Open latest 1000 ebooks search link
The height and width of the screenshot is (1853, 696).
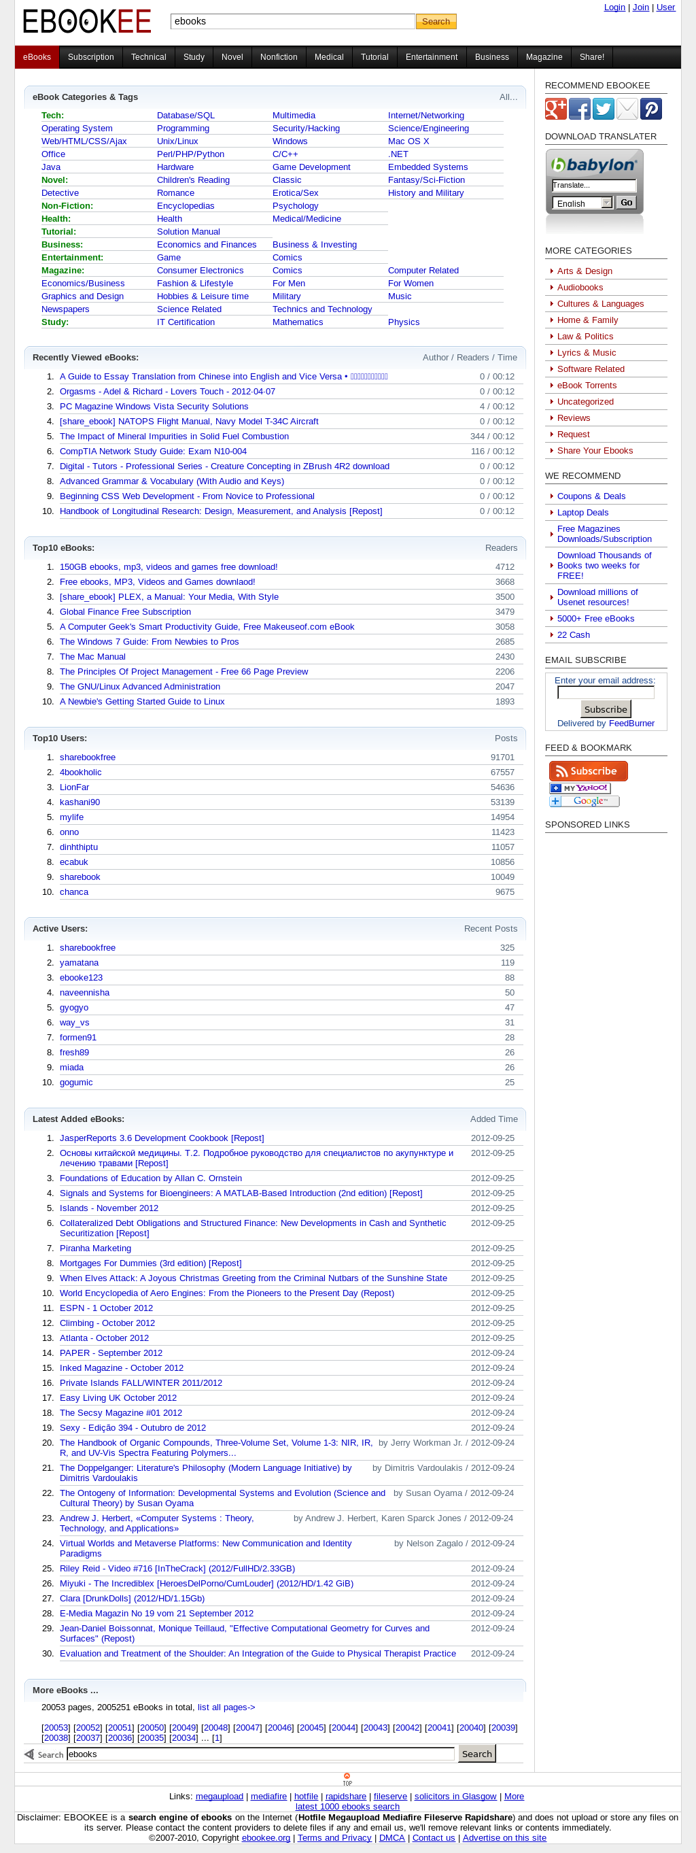click(347, 1806)
